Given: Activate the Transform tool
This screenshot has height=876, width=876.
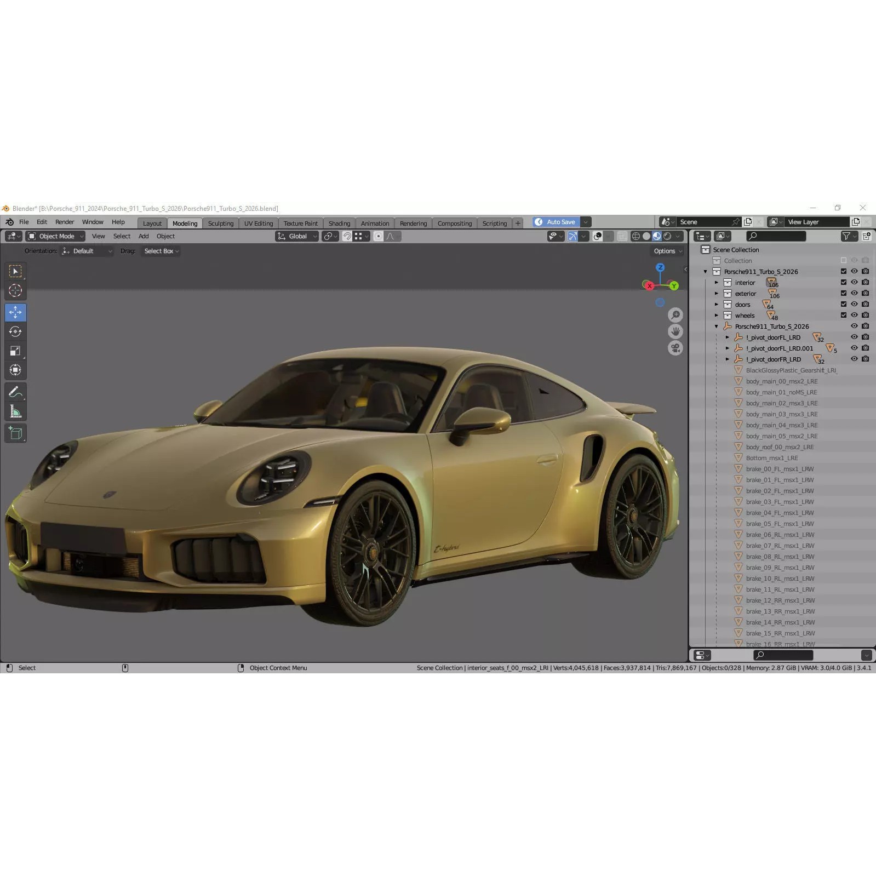Looking at the screenshot, I should click(15, 370).
